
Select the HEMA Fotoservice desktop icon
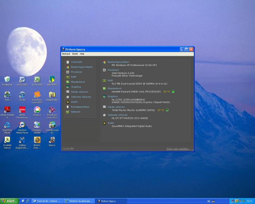[22, 113]
